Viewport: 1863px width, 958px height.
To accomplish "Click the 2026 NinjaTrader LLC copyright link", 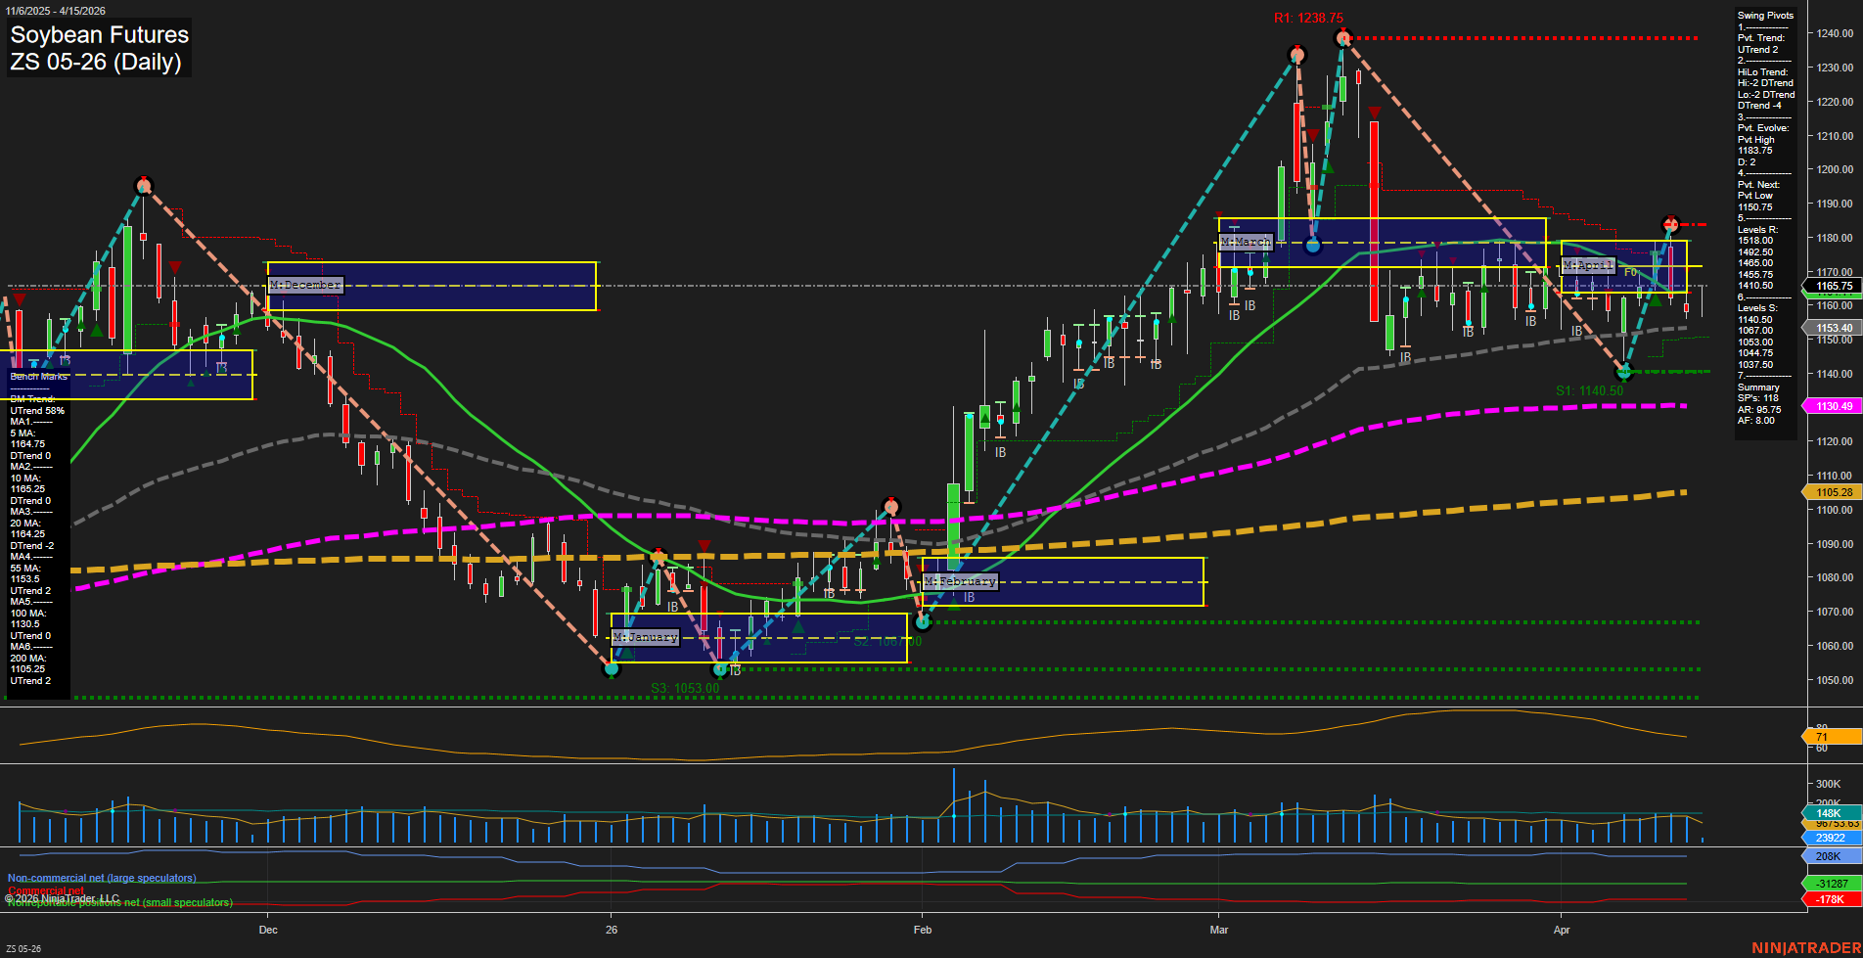I will click(63, 897).
